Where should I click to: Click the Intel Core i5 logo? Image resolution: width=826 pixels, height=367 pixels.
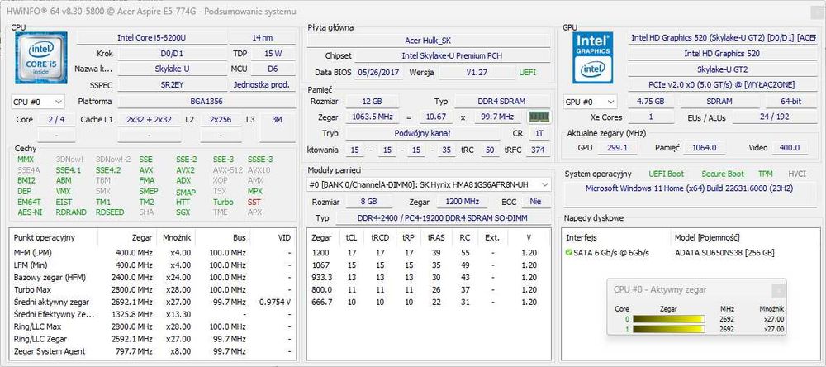point(41,58)
